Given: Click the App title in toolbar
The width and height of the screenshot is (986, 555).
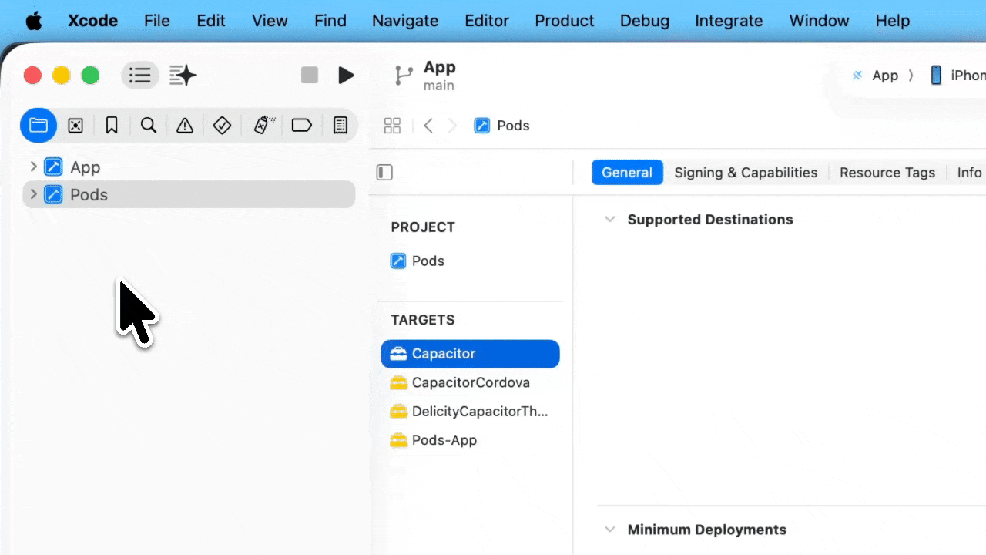Looking at the screenshot, I should coord(440,67).
